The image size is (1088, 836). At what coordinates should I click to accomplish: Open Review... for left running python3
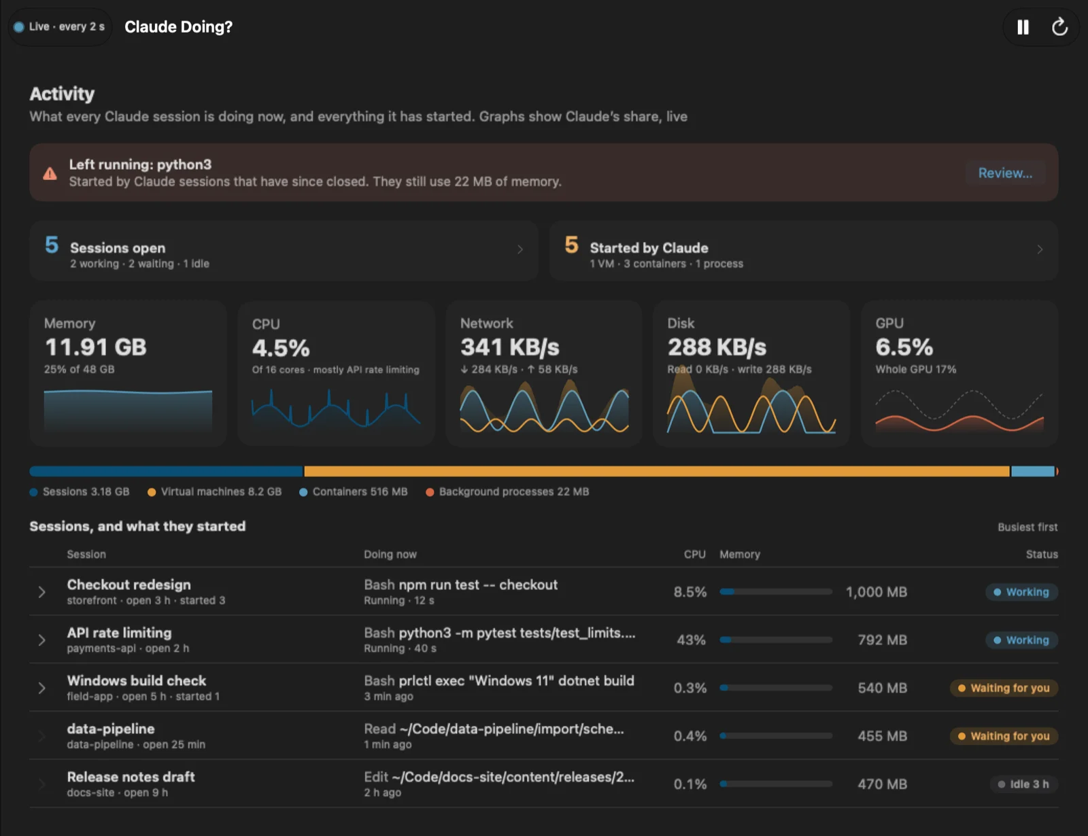coord(1005,173)
